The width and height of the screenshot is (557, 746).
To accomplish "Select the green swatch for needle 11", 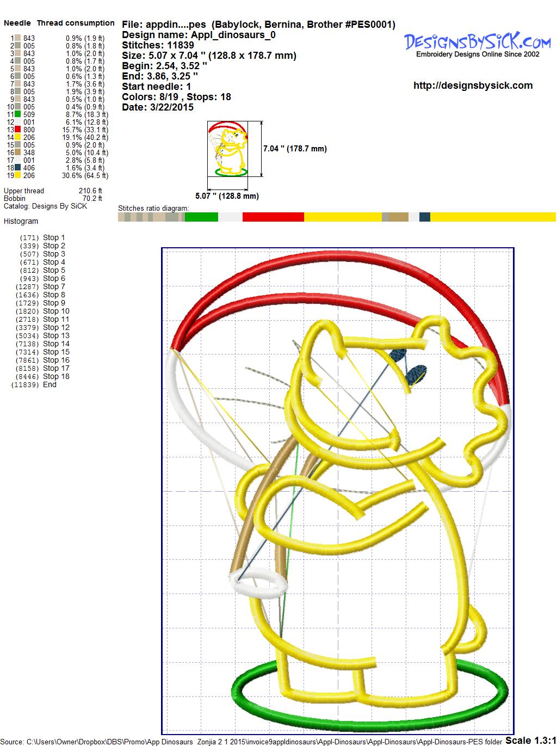I will pos(18,114).
